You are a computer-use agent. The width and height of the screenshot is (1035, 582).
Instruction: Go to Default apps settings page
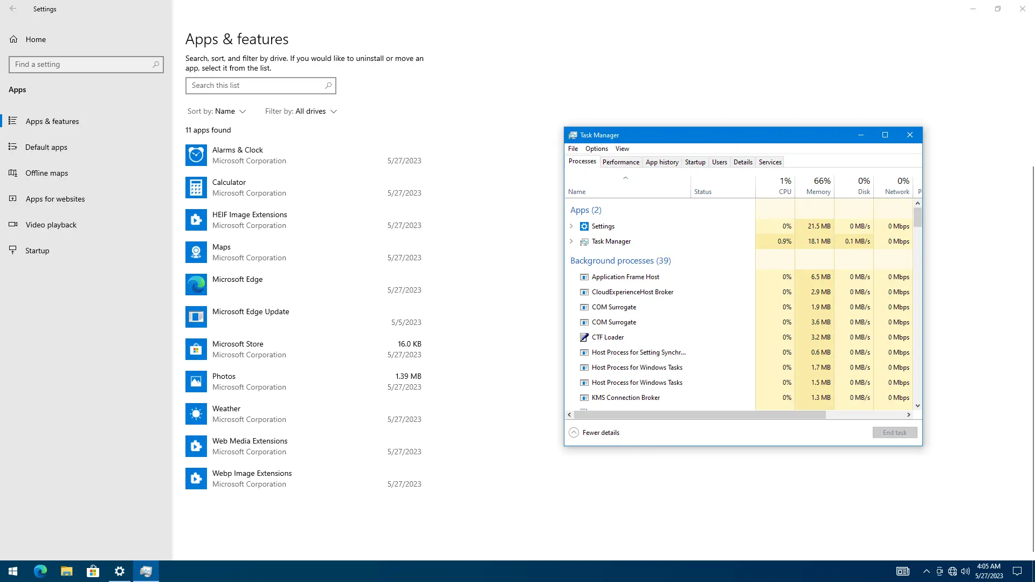(x=46, y=147)
